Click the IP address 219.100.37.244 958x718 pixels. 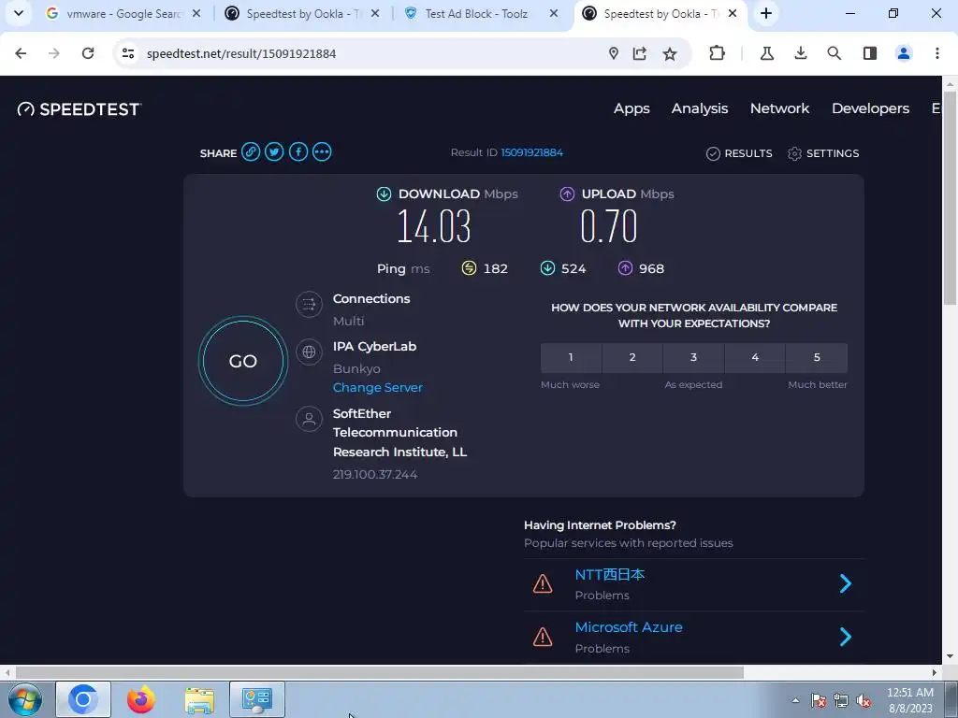tap(375, 474)
